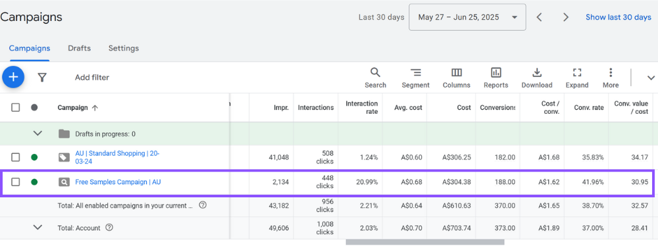This screenshot has width=658, height=246.
Task: Switch to the Settings tab
Action: 124,48
